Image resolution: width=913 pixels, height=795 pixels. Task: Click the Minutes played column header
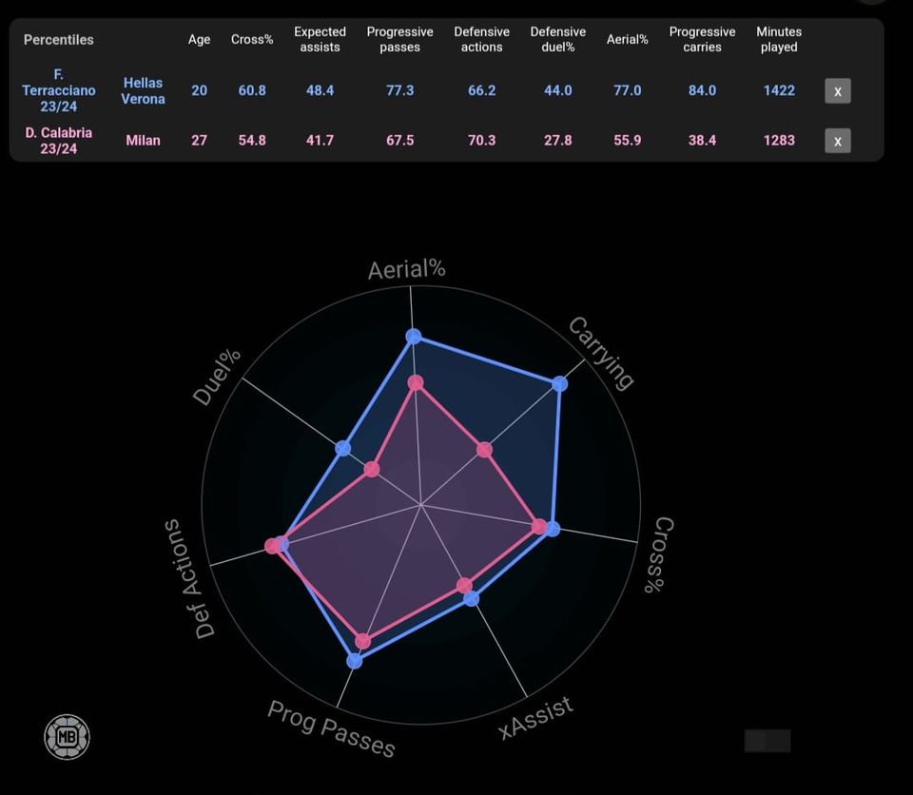coord(779,40)
